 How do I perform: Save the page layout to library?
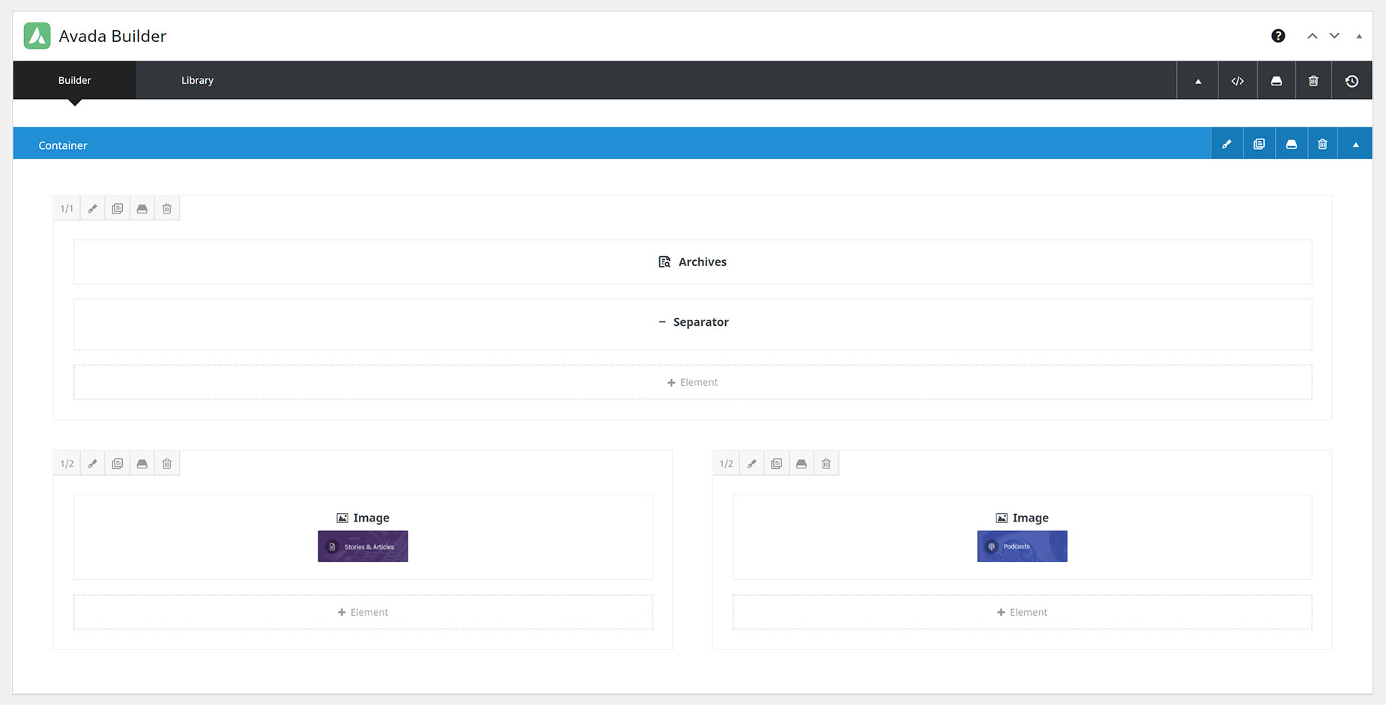point(1276,81)
